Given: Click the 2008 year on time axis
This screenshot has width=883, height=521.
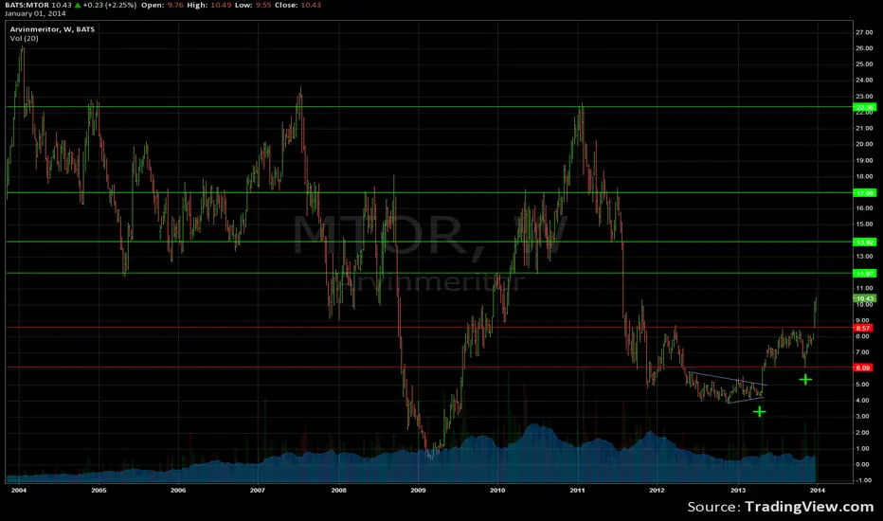Looking at the screenshot, I should point(338,490).
